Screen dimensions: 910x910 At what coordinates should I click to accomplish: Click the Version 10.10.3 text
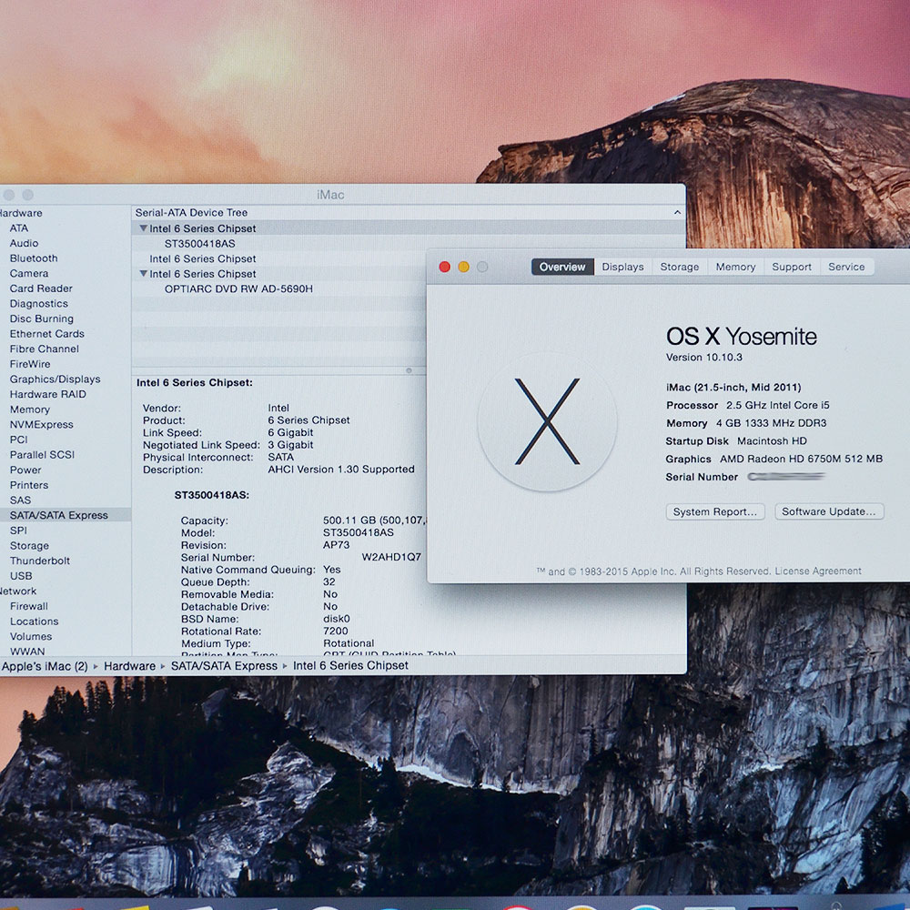tap(704, 358)
